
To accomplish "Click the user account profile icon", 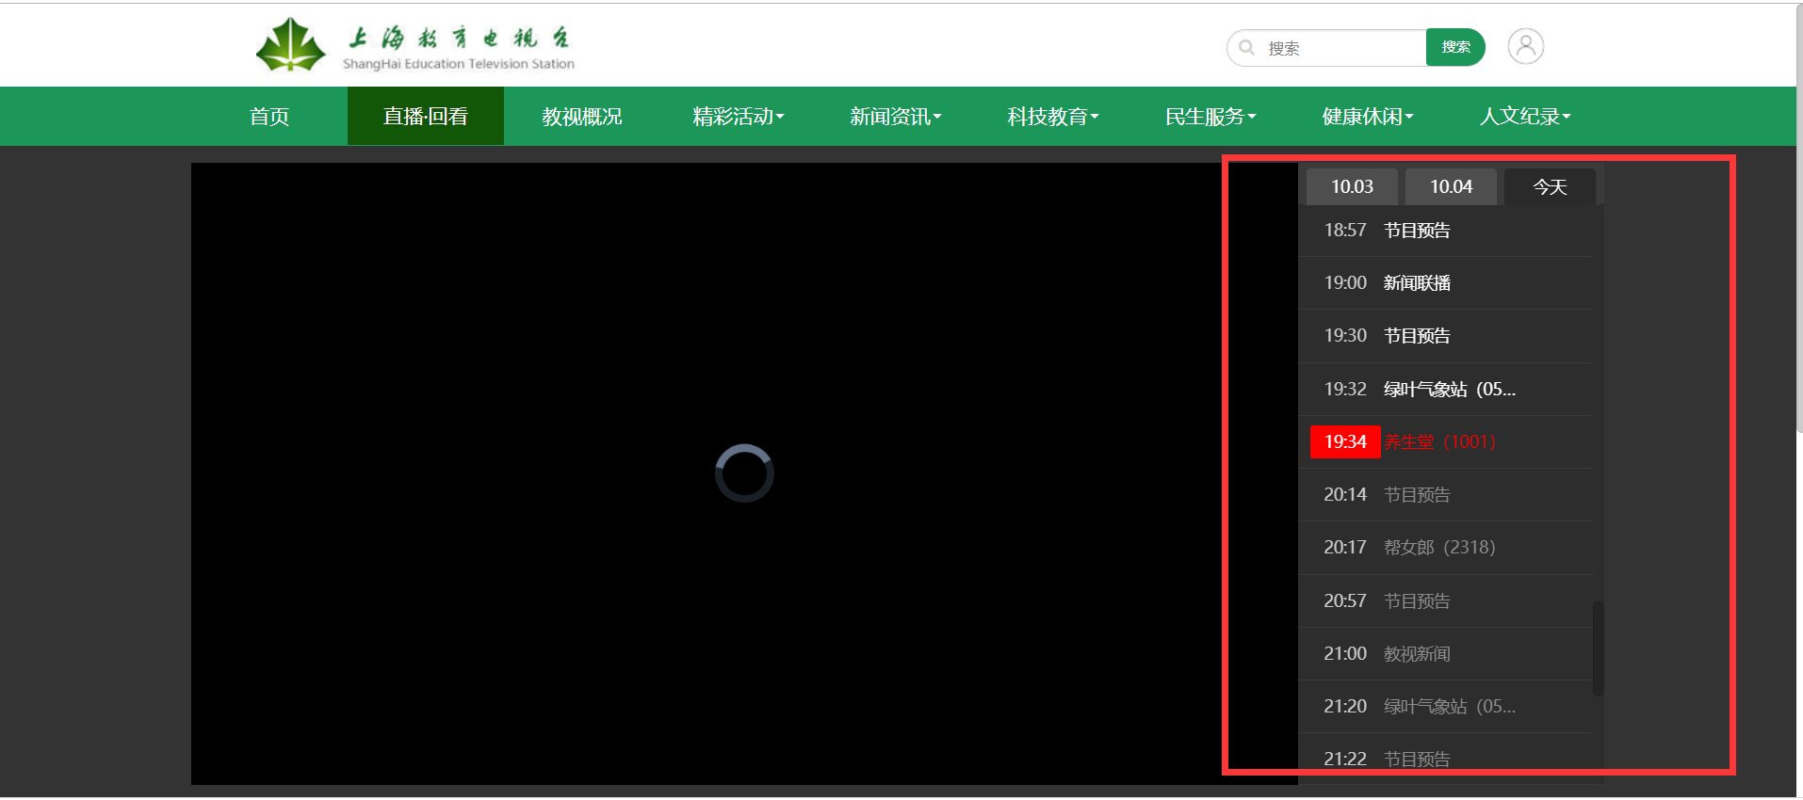I will coord(1525,46).
